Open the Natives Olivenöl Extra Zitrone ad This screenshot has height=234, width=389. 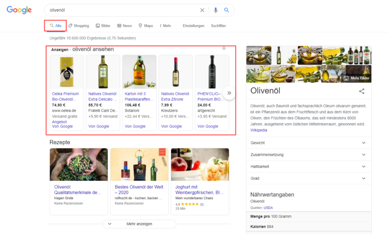(175, 97)
